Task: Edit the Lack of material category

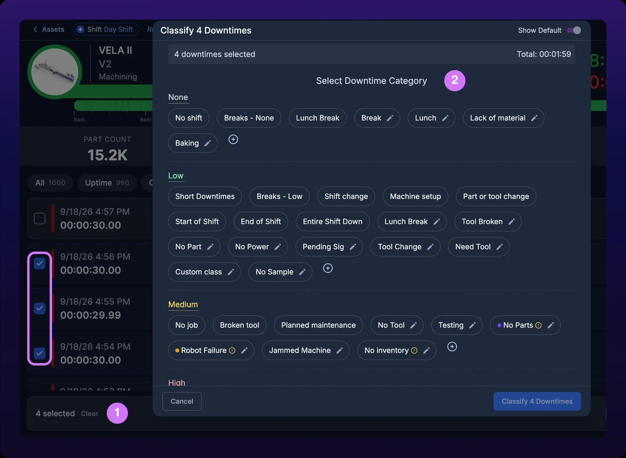Action: point(534,118)
